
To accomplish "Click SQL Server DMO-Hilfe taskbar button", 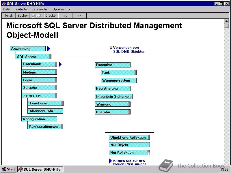I will [40, 169].
